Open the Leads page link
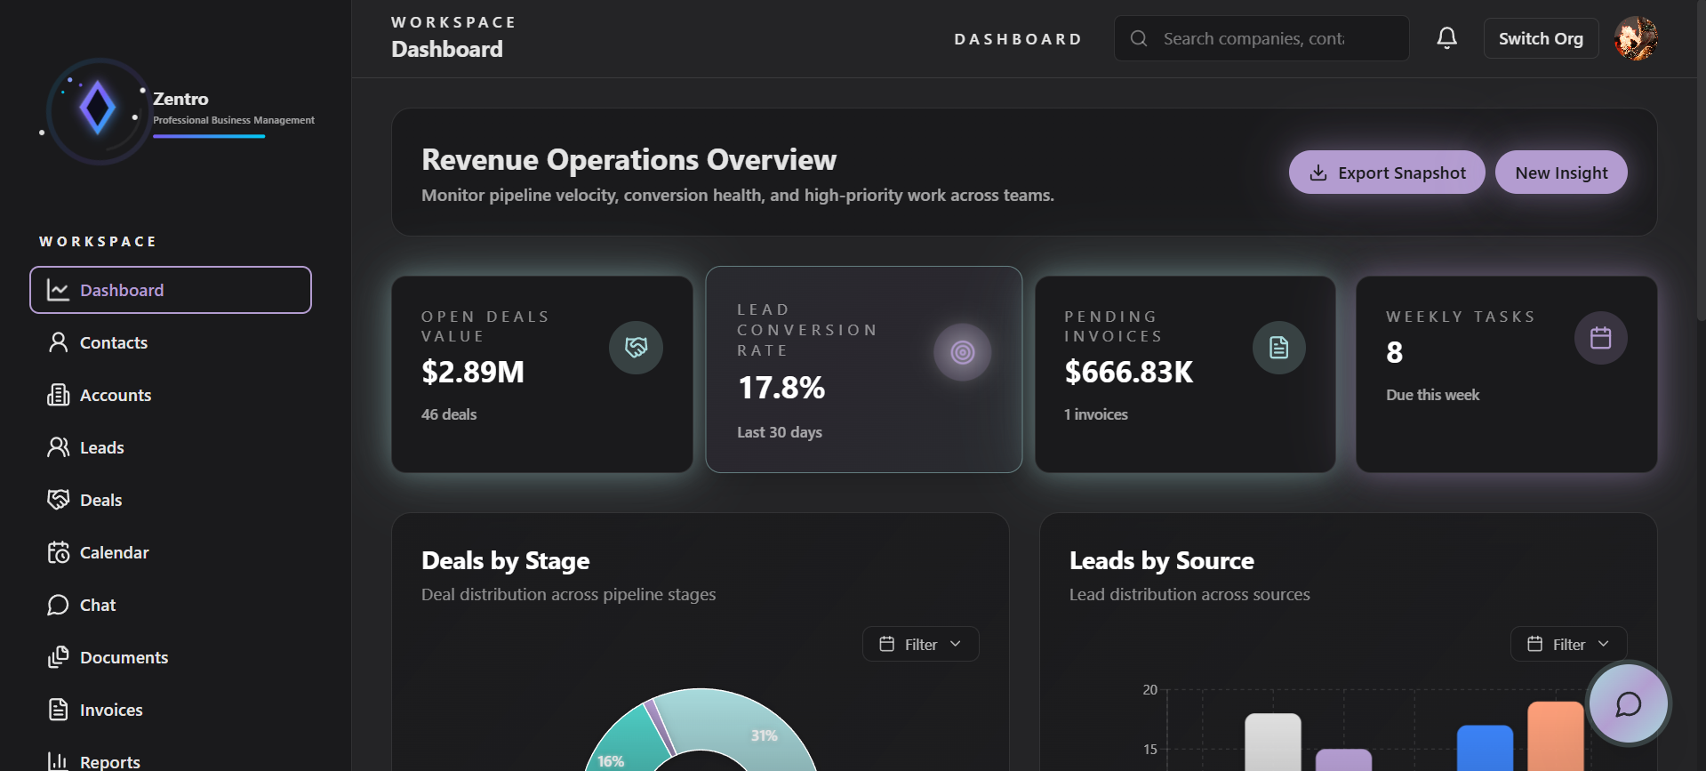This screenshot has width=1706, height=771. pos(171,447)
